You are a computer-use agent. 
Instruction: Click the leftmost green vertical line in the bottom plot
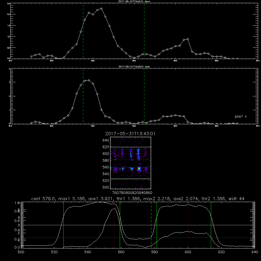[x=63, y=225]
